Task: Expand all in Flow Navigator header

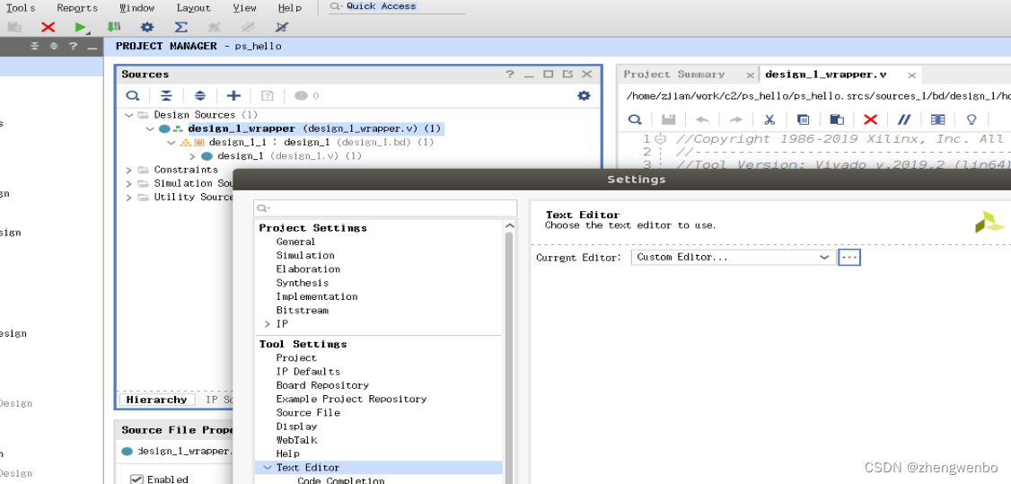Action: pos(54,47)
